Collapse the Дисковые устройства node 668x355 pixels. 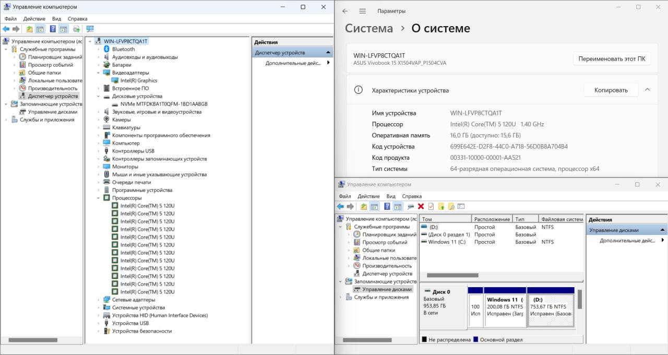(98, 96)
